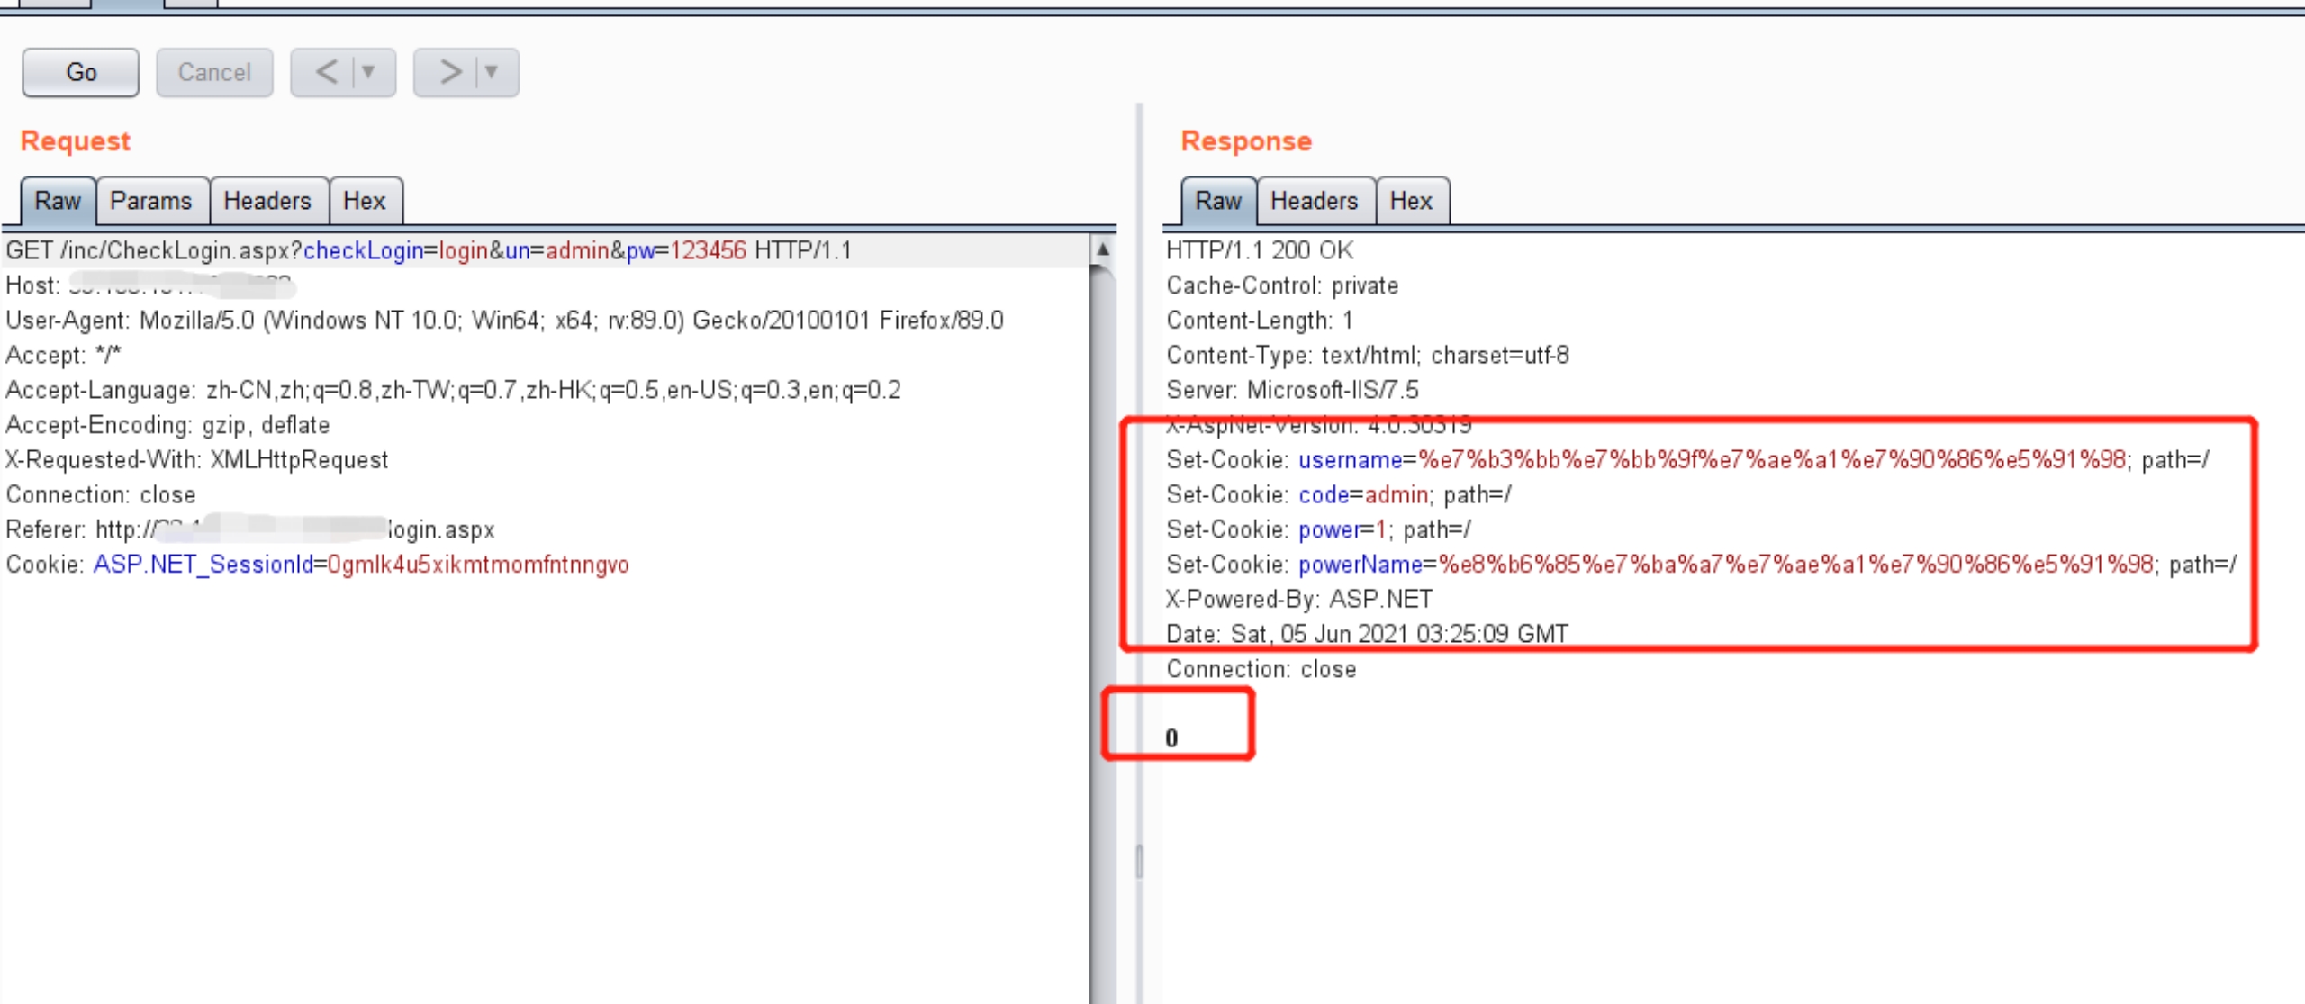Click the ASP.NET_SessionId cookie value
This screenshot has height=1004, width=2305.
tap(478, 565)
